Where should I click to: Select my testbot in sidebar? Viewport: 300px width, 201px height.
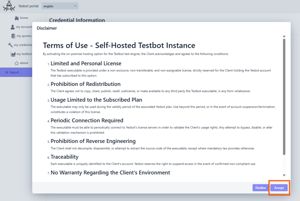(x=21, y=54)
